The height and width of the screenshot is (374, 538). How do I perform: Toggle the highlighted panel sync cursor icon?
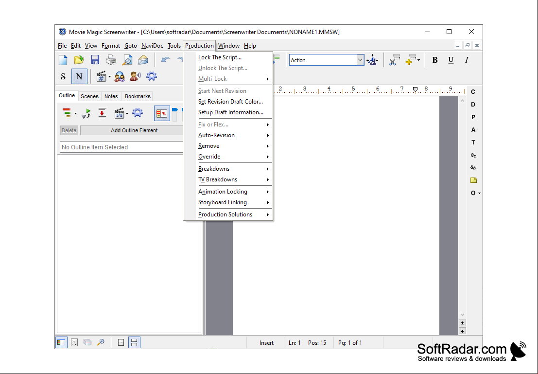162,113
